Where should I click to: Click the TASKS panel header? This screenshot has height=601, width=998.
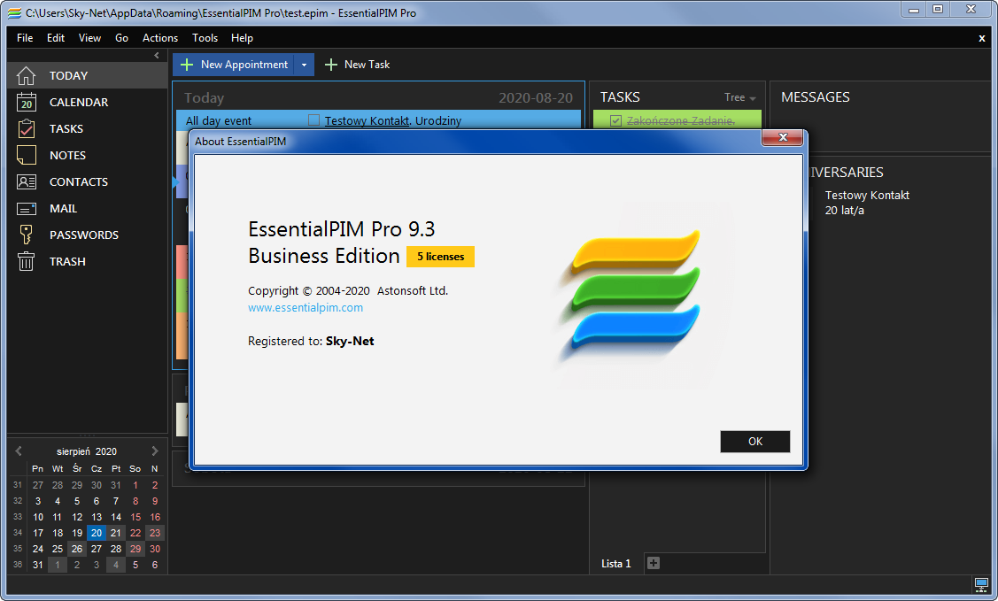pyautogui.click(x=620, y=97)
